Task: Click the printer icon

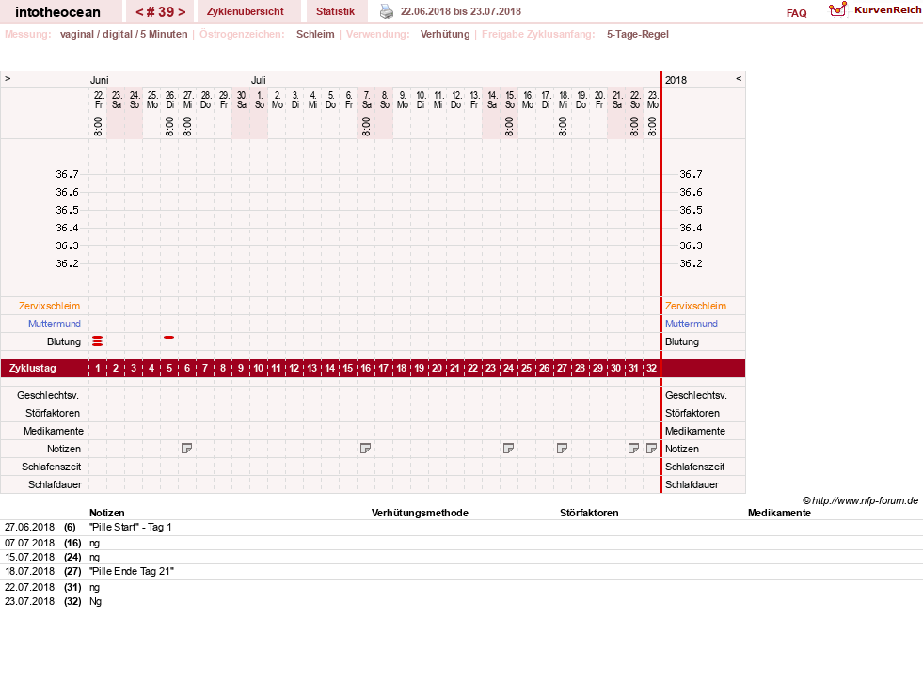Action: point(386,12)
